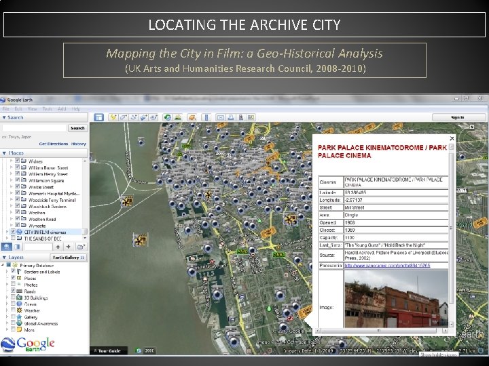Open the Panoramio photo link
Viewport: 489px width, 366px height.
pyautogui.click(x=387, y=266)
